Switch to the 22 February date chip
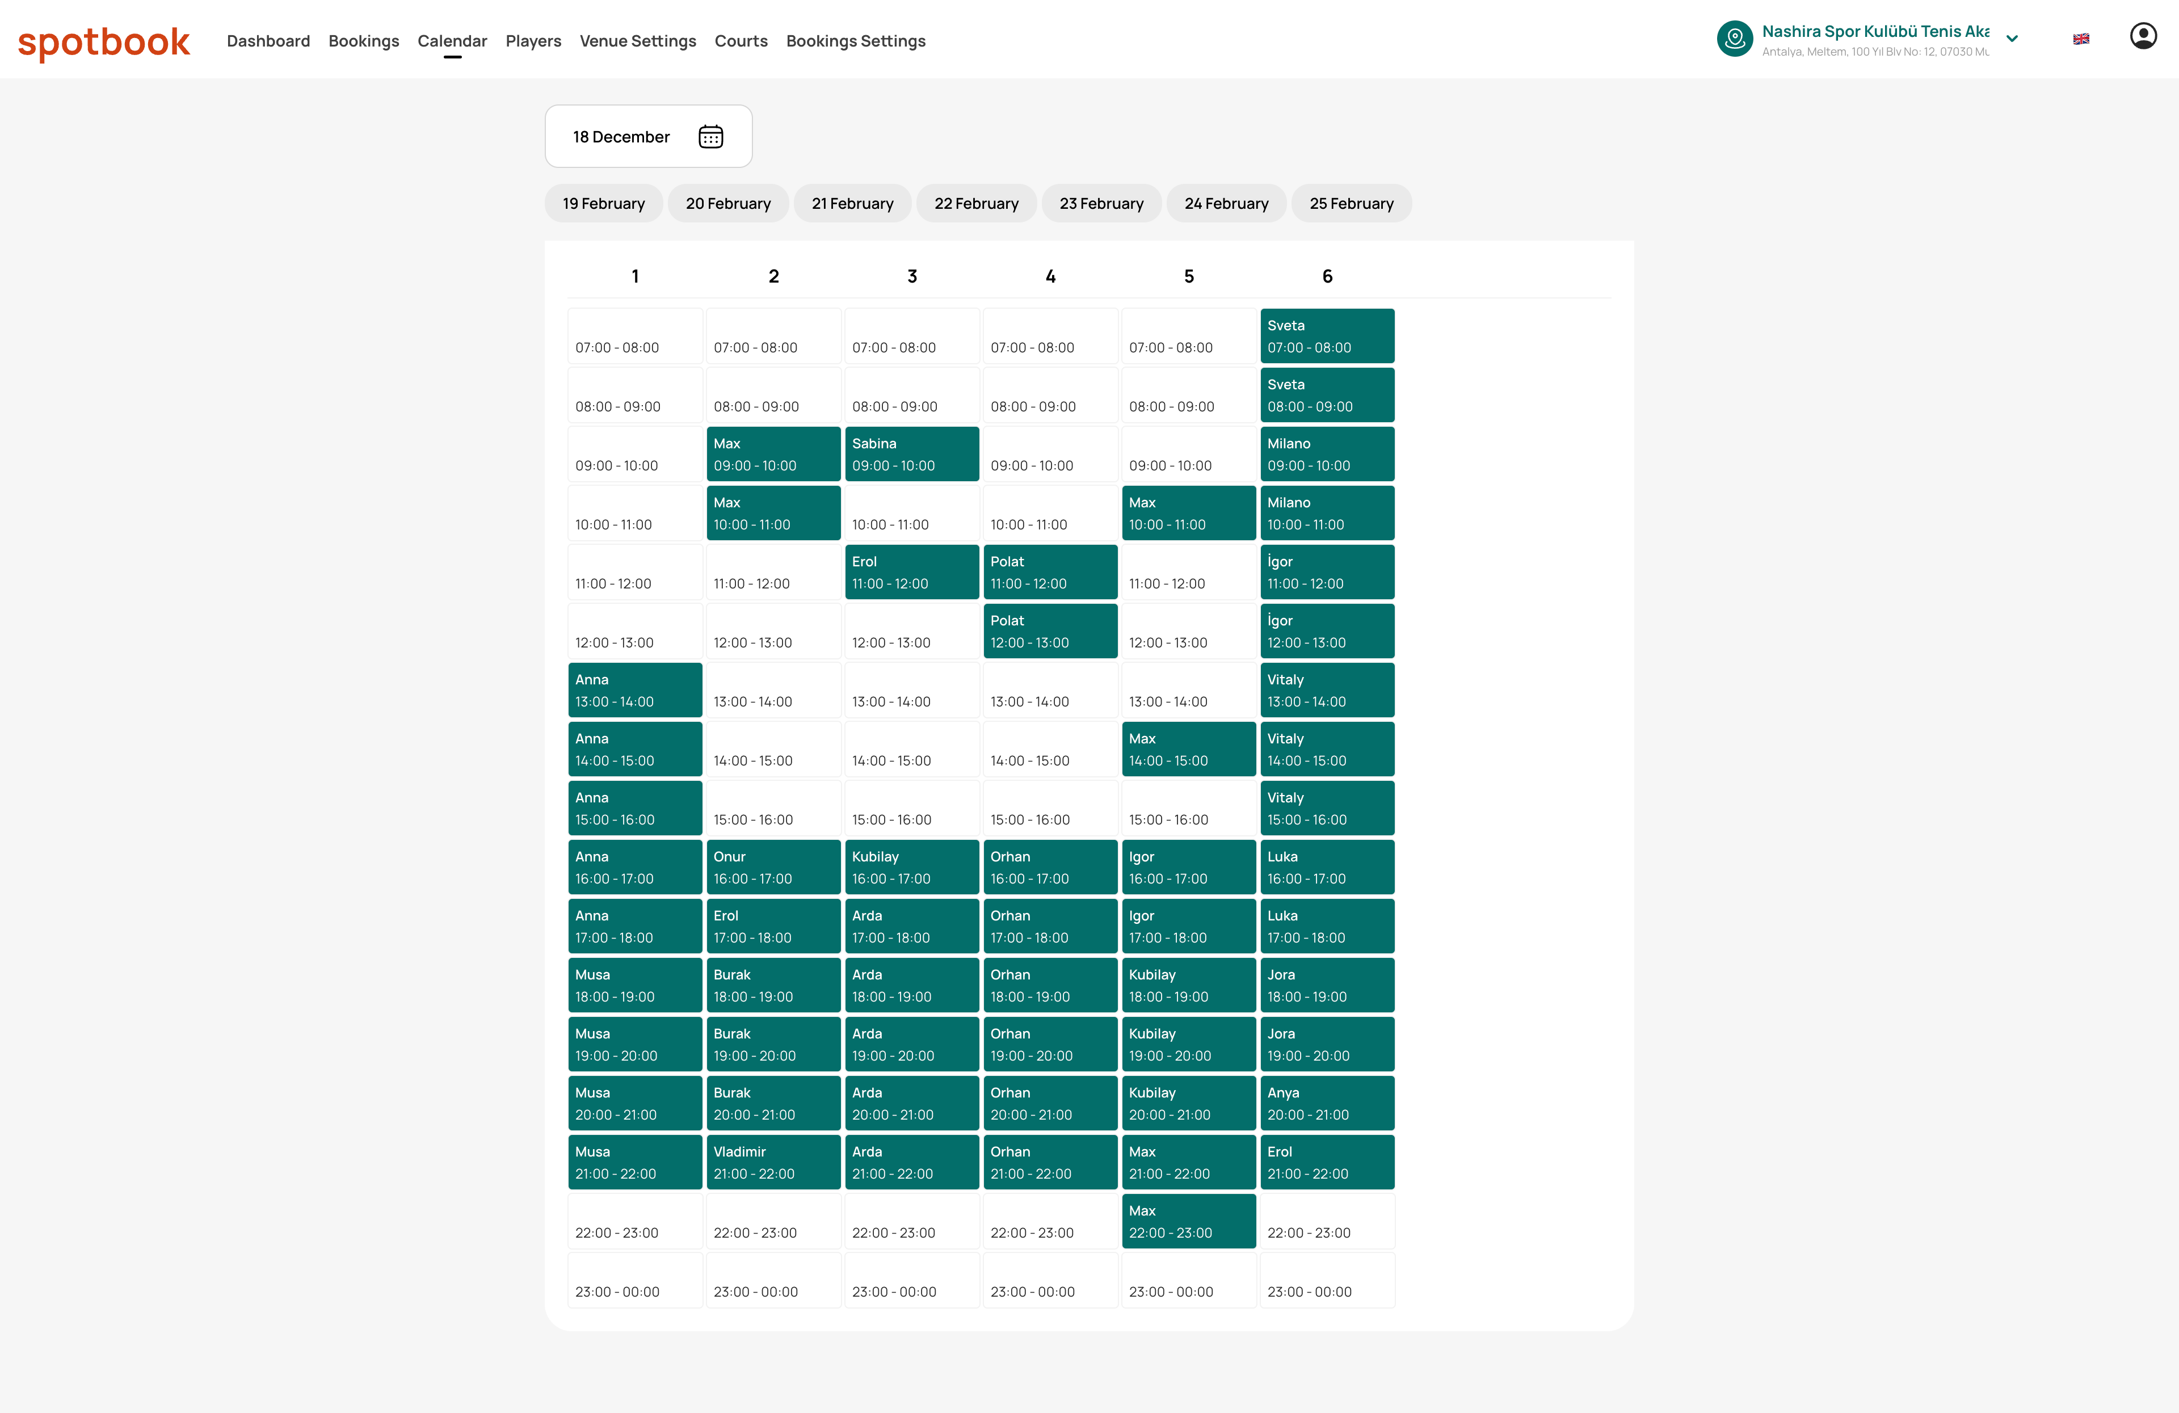Screen dimensions: 2179x1413 [976, 203]
